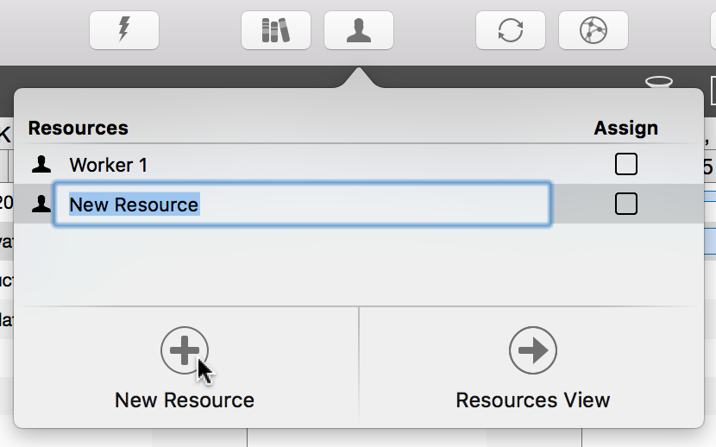This screenshot has height=447, width=716.
Task: Open the library books toolbar button
Action: click(x=276, y=30)
